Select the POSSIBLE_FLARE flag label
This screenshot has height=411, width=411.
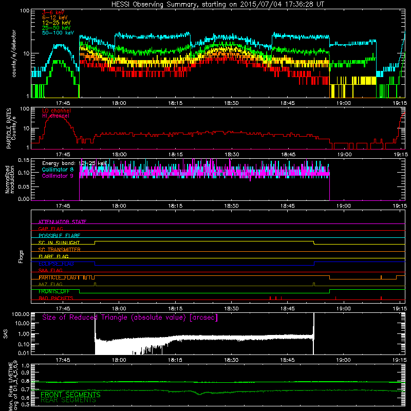(59, 236)
